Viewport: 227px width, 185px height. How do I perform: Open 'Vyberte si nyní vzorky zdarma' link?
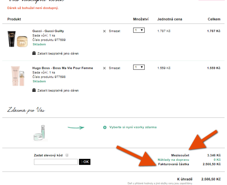133,127
